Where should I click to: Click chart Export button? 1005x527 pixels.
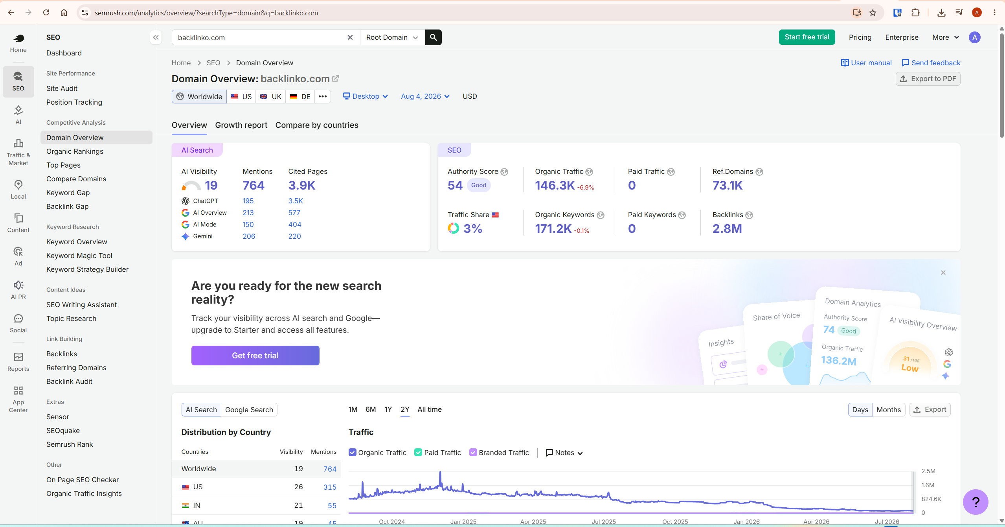(930, 409)
